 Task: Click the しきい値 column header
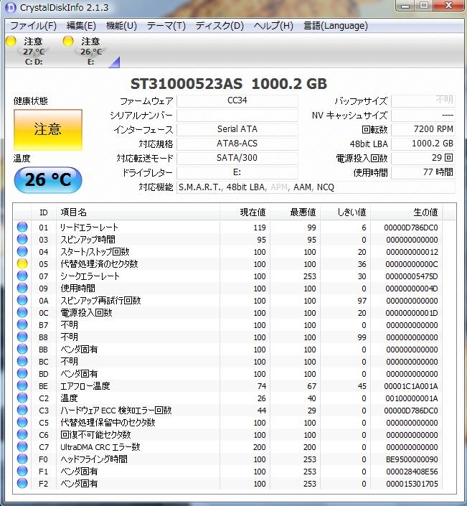click(x=345, y=212)
